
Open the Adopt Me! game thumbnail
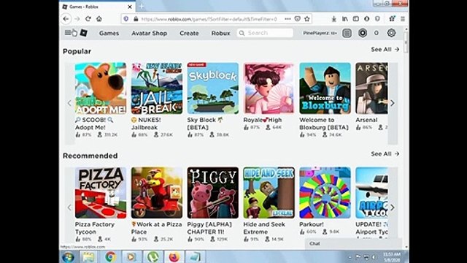click(x=101, y=88)
